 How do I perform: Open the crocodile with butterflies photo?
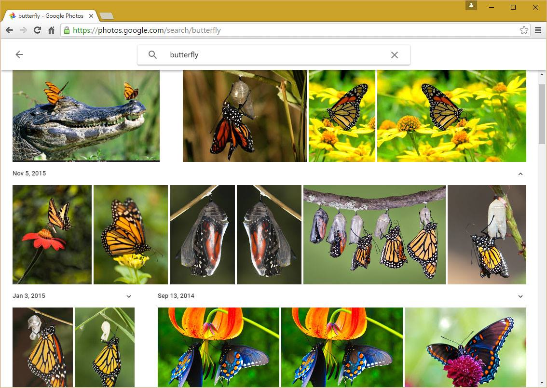tap(86, 116)
